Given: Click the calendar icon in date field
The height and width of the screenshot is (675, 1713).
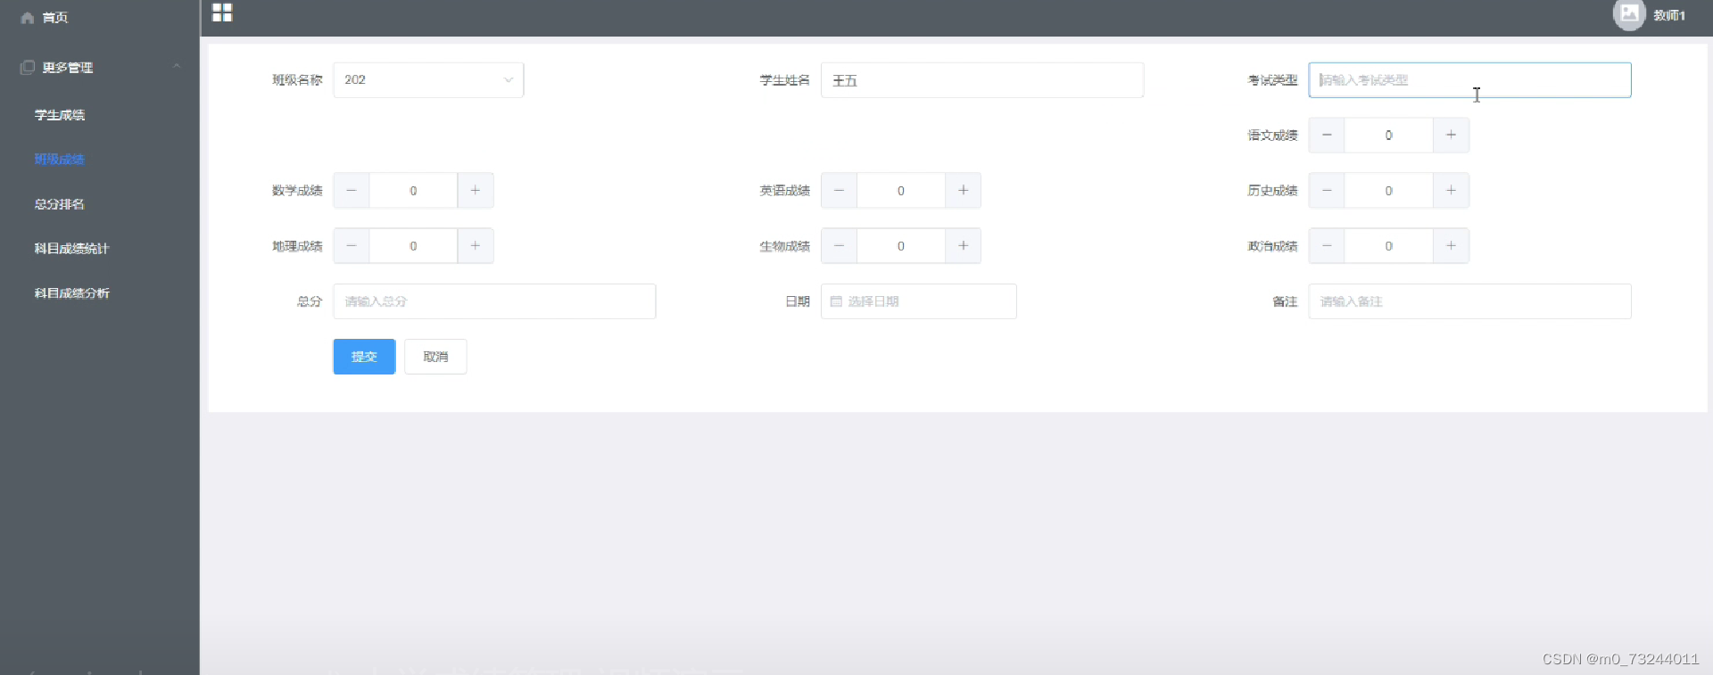Looking at the screenshot, I should 836,301.
